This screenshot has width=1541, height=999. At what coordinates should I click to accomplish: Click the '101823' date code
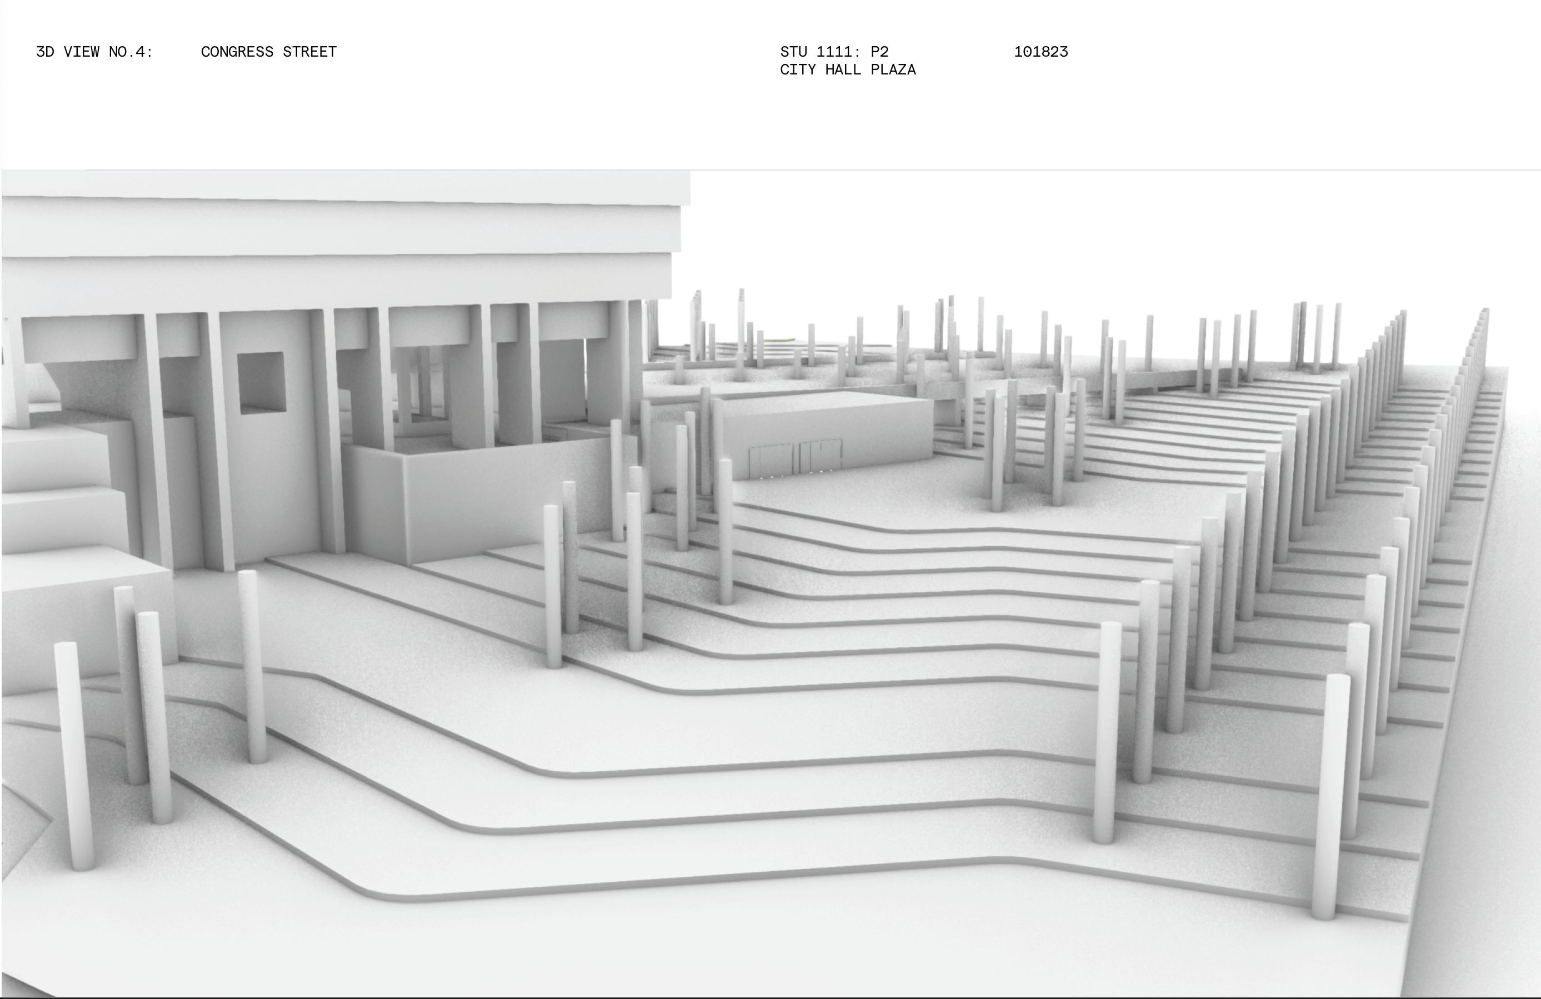[x=1040, y=52]
